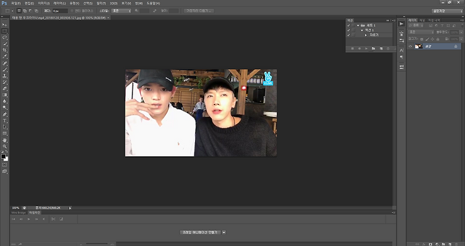Select the Crop tool in the toolbox
Viewport: 465px width, 246px height.
point(5,50)
